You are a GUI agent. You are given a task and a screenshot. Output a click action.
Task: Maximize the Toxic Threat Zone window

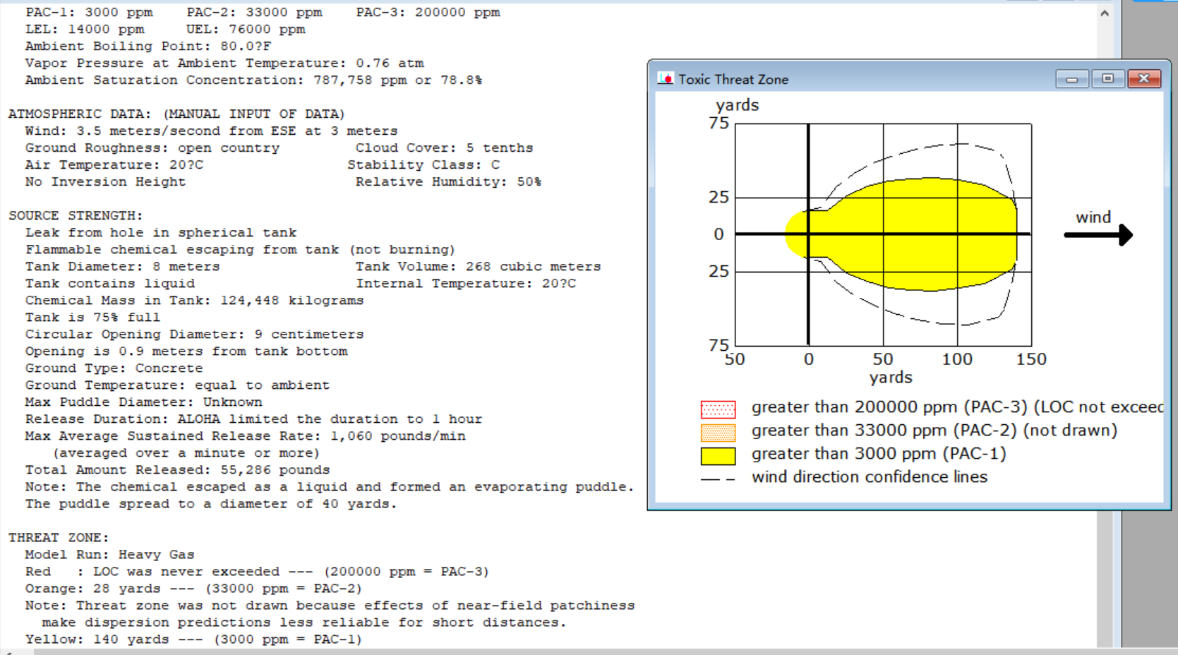(x=1107, y=78)
